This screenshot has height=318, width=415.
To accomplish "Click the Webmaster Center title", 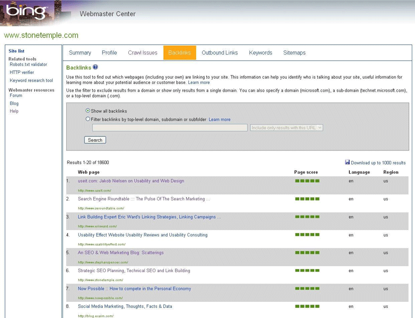I will (107, 14).
